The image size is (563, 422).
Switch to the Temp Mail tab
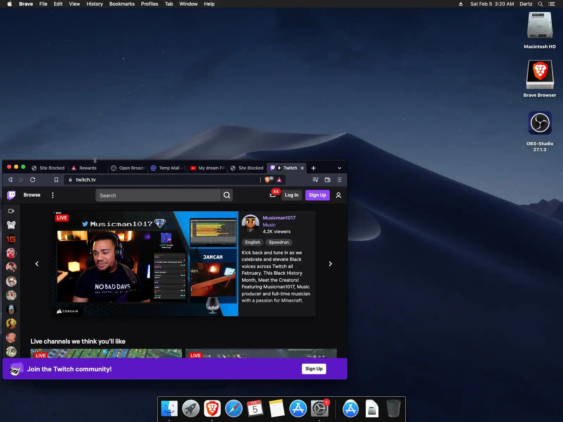click(168, 168)
